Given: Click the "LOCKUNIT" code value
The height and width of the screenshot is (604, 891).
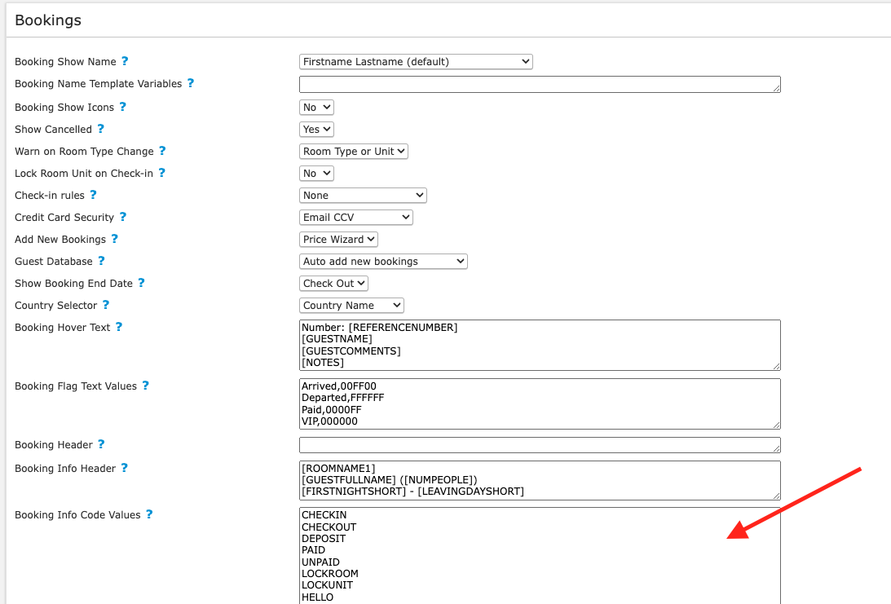Looking at the screenshot, I should tap(328, 585).
